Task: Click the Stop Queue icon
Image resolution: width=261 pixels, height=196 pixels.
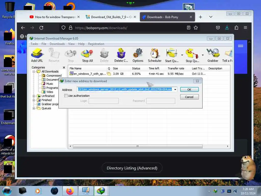Action: click(x=192, y=55)
